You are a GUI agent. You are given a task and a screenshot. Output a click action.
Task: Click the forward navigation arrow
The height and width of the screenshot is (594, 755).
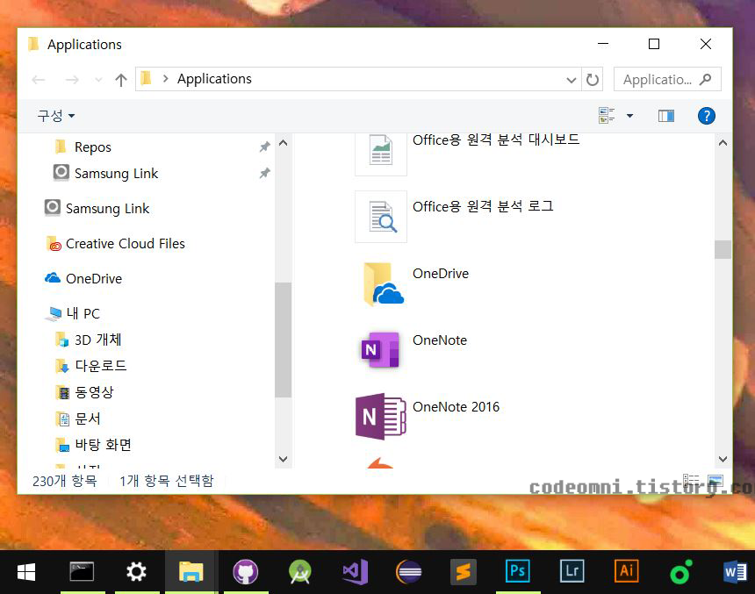point(72,80)
